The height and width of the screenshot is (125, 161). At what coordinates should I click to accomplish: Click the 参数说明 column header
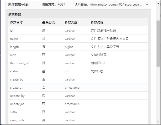pyautogui.click(x=97, y=22)
